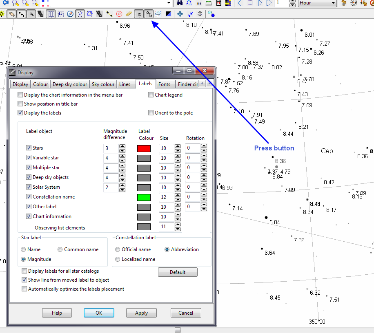Click the Variable star grey colour swatch
374x333 pixels.
coord(144,158)
